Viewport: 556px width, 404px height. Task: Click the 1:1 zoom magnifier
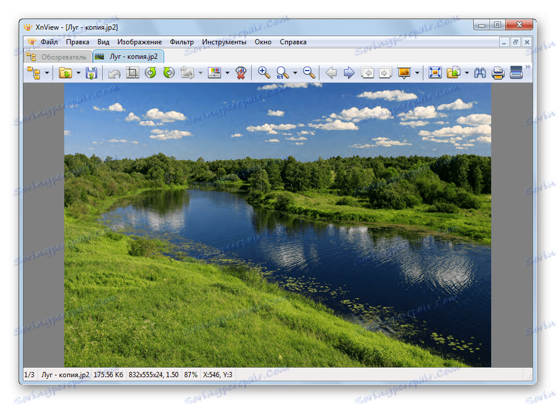[x=282, y=73]
